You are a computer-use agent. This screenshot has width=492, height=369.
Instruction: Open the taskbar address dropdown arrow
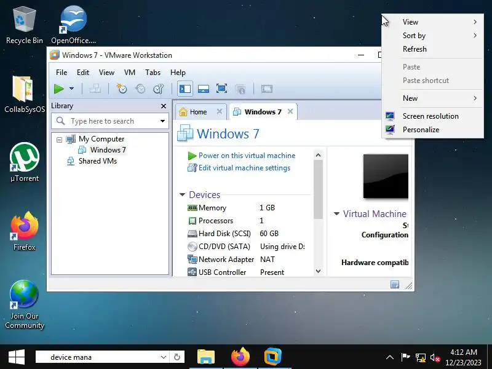(164, 357)
